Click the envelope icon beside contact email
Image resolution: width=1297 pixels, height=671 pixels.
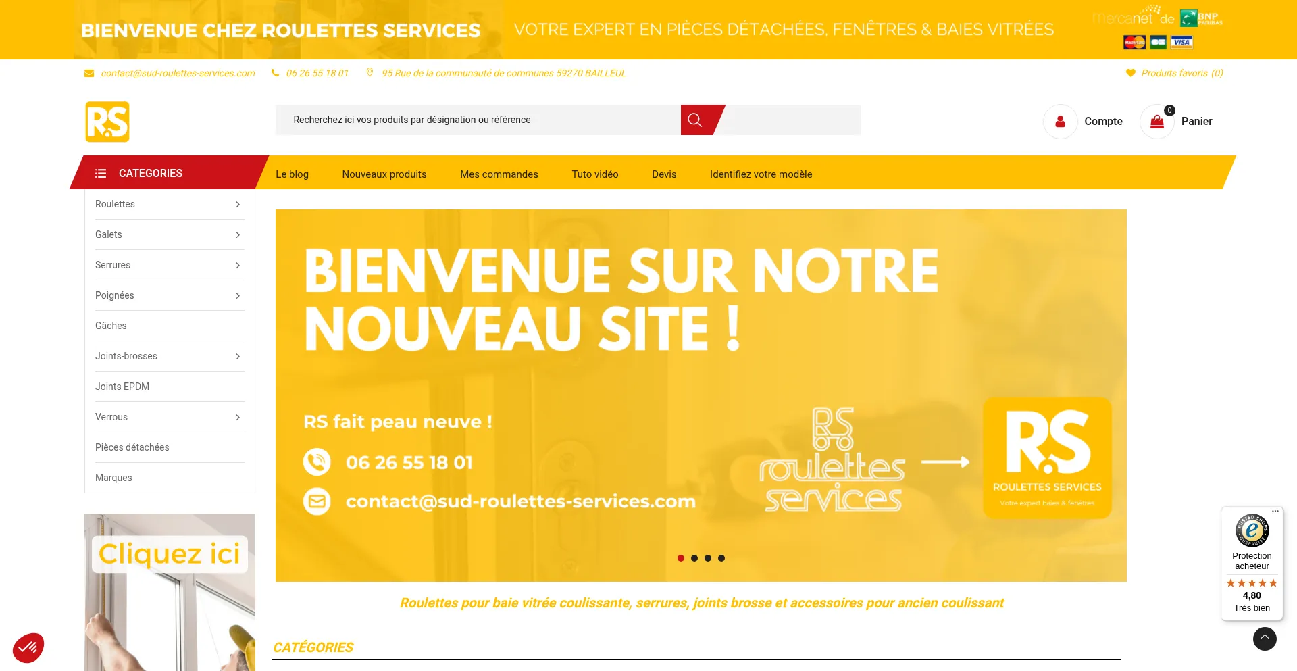point(89,73)
